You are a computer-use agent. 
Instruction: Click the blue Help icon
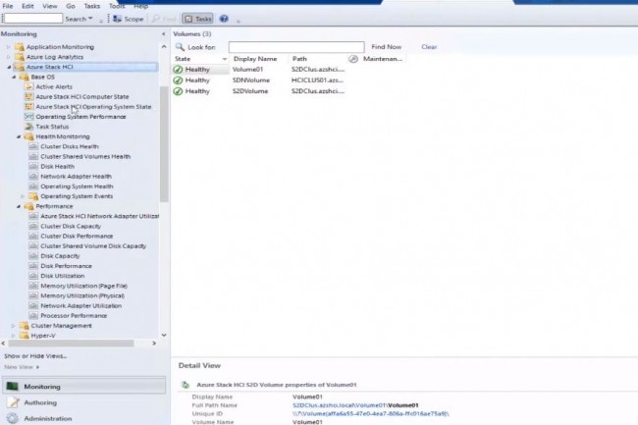224,19
